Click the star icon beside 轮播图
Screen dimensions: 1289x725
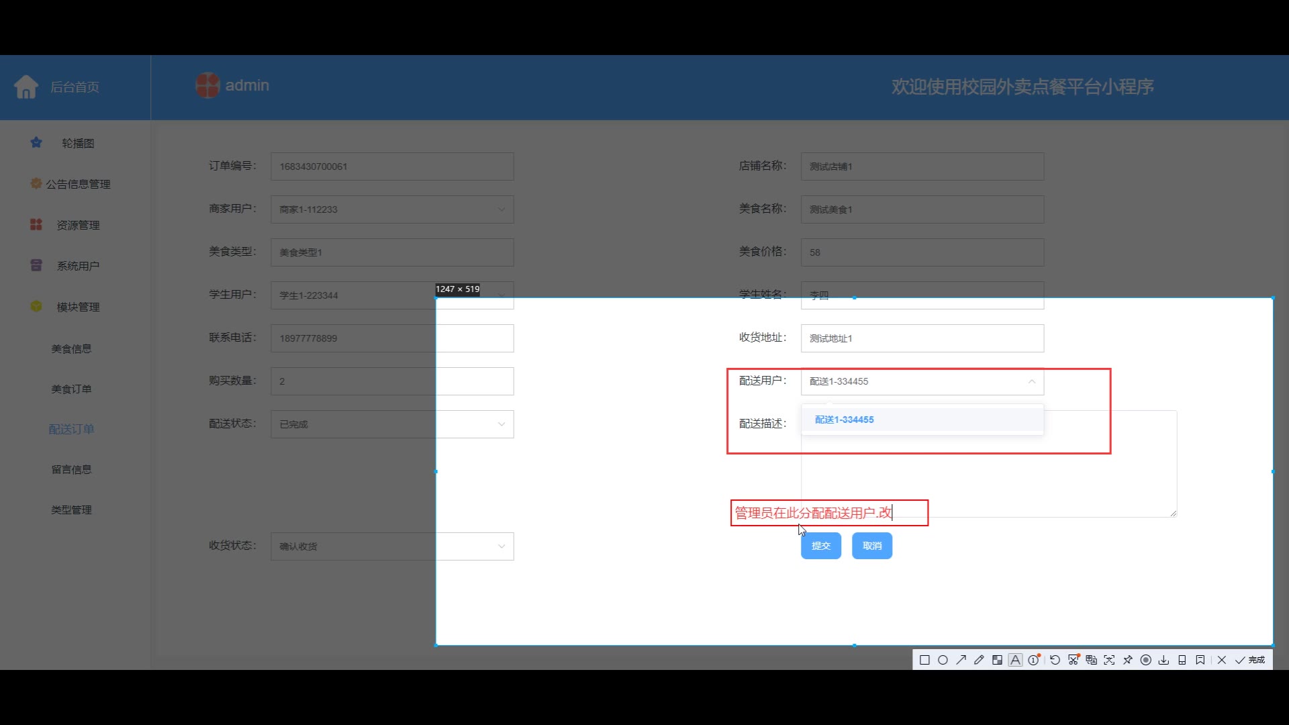(x=36, y=142)
